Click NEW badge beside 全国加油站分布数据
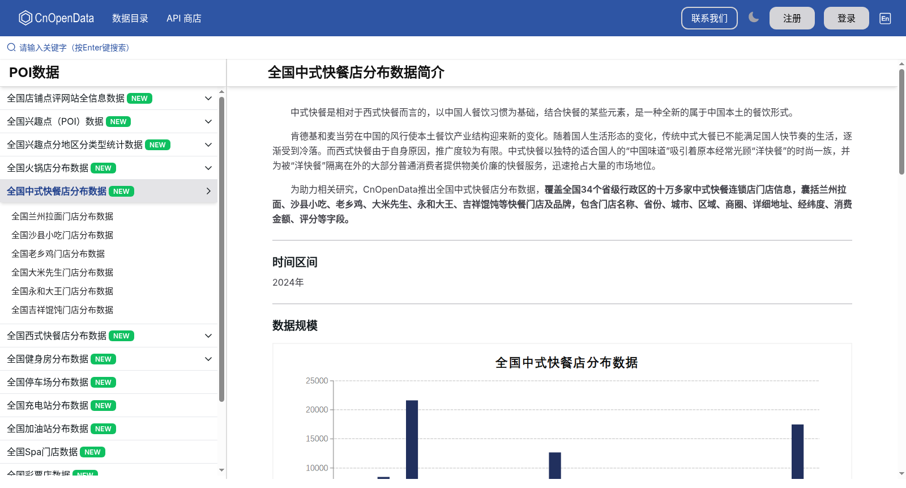The width and height of the screenshot is (906, 488). (103, 429)
